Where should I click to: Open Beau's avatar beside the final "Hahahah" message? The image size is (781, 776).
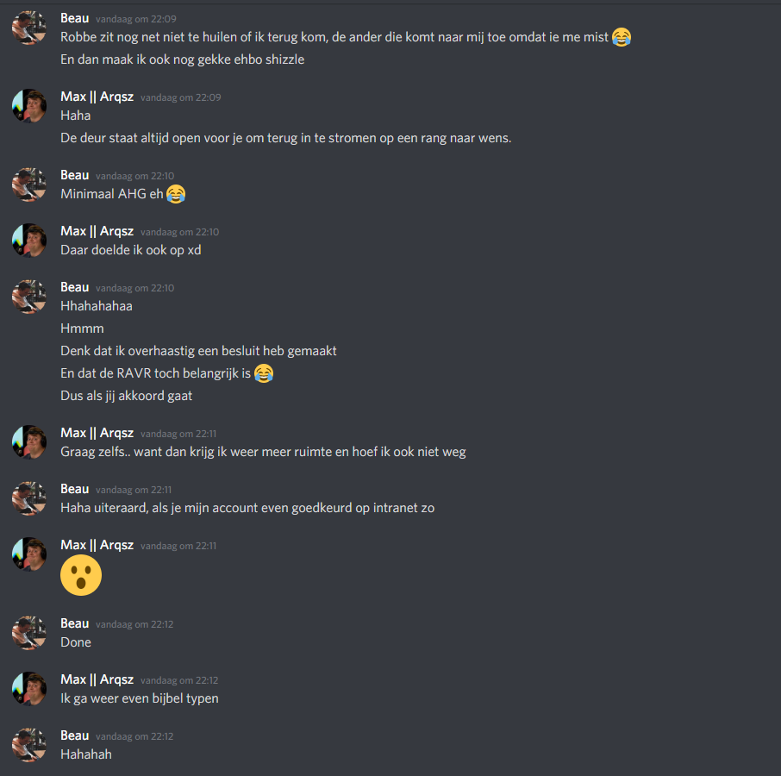coord(28,744)
